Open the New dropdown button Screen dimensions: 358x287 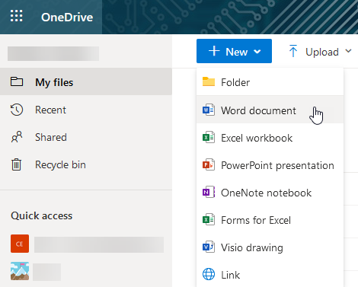pyautogui.click(x=234, y=51)
